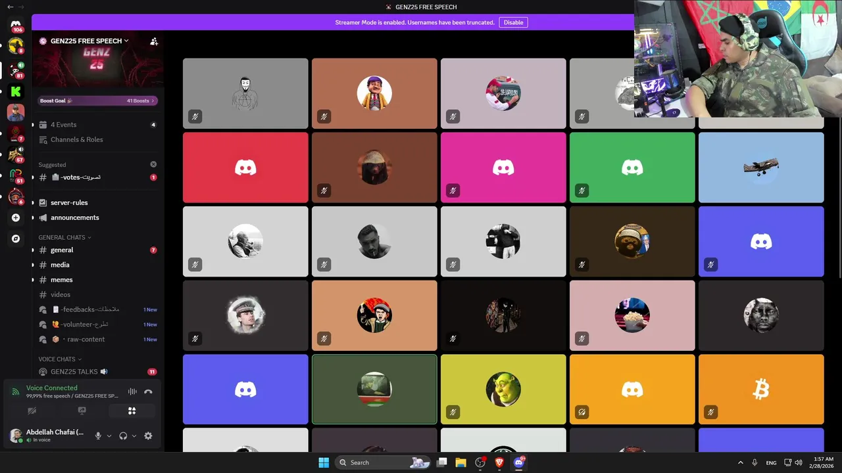
Task: Open the announcements channel
Action: (x=97, y=217)
